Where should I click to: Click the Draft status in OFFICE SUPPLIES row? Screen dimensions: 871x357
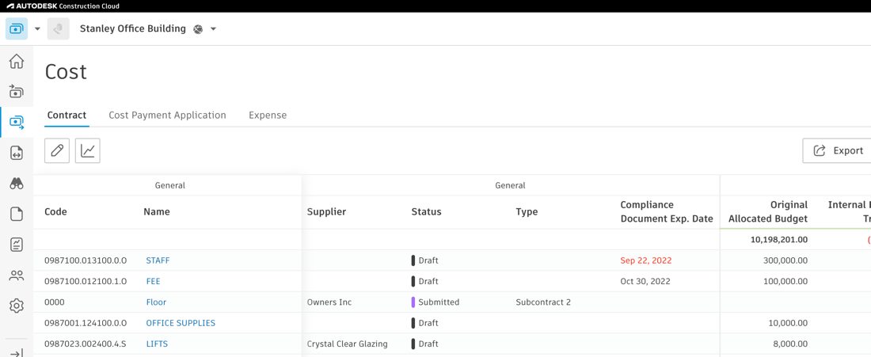pos(425,323)
